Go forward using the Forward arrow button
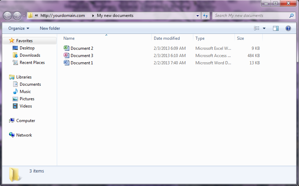Screen dimensions: 299x186 17,16
